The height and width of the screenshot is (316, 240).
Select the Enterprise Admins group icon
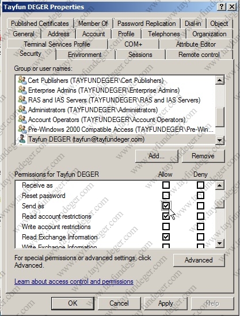(22, 90)
